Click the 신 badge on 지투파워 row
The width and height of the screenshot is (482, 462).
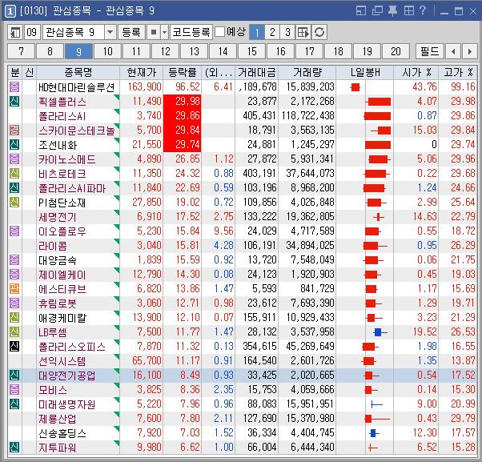pos(14,448)
